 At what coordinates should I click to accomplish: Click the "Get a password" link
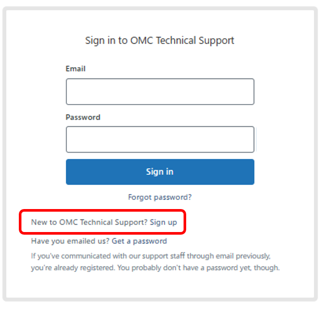139,241
